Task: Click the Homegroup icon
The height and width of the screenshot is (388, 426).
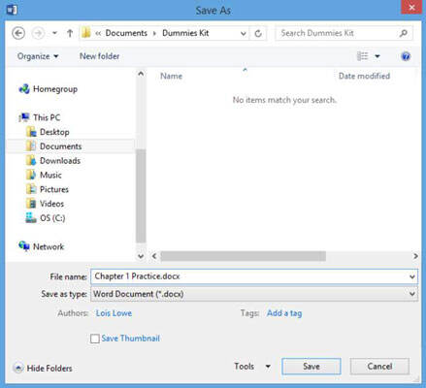Action: coord(24,89)
